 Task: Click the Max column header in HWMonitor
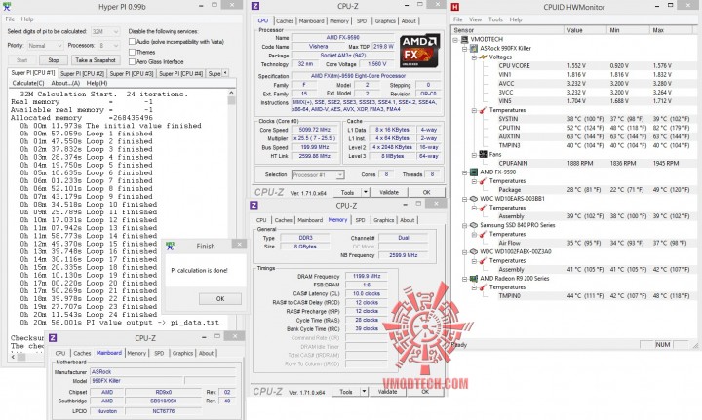671,30
